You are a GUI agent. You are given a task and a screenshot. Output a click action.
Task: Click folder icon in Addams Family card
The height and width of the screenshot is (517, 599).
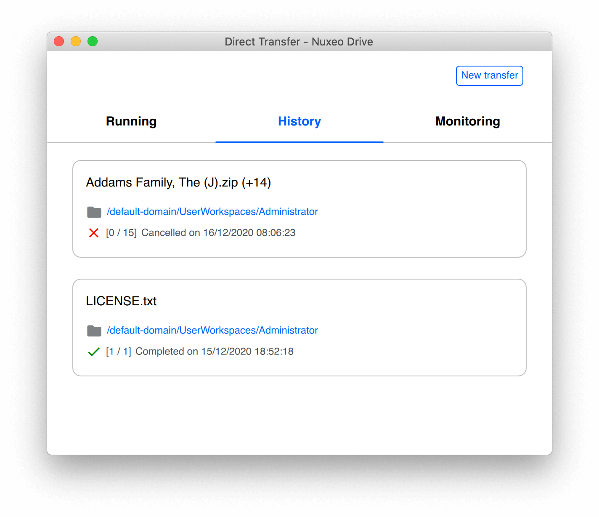(x=94, y=212)
